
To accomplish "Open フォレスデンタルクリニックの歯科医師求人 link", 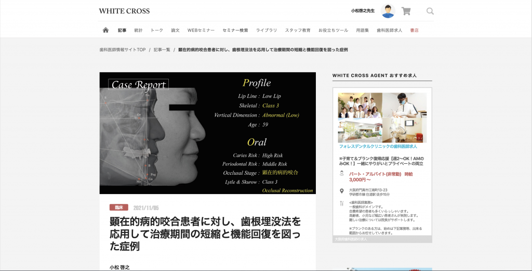I will 378,146.
